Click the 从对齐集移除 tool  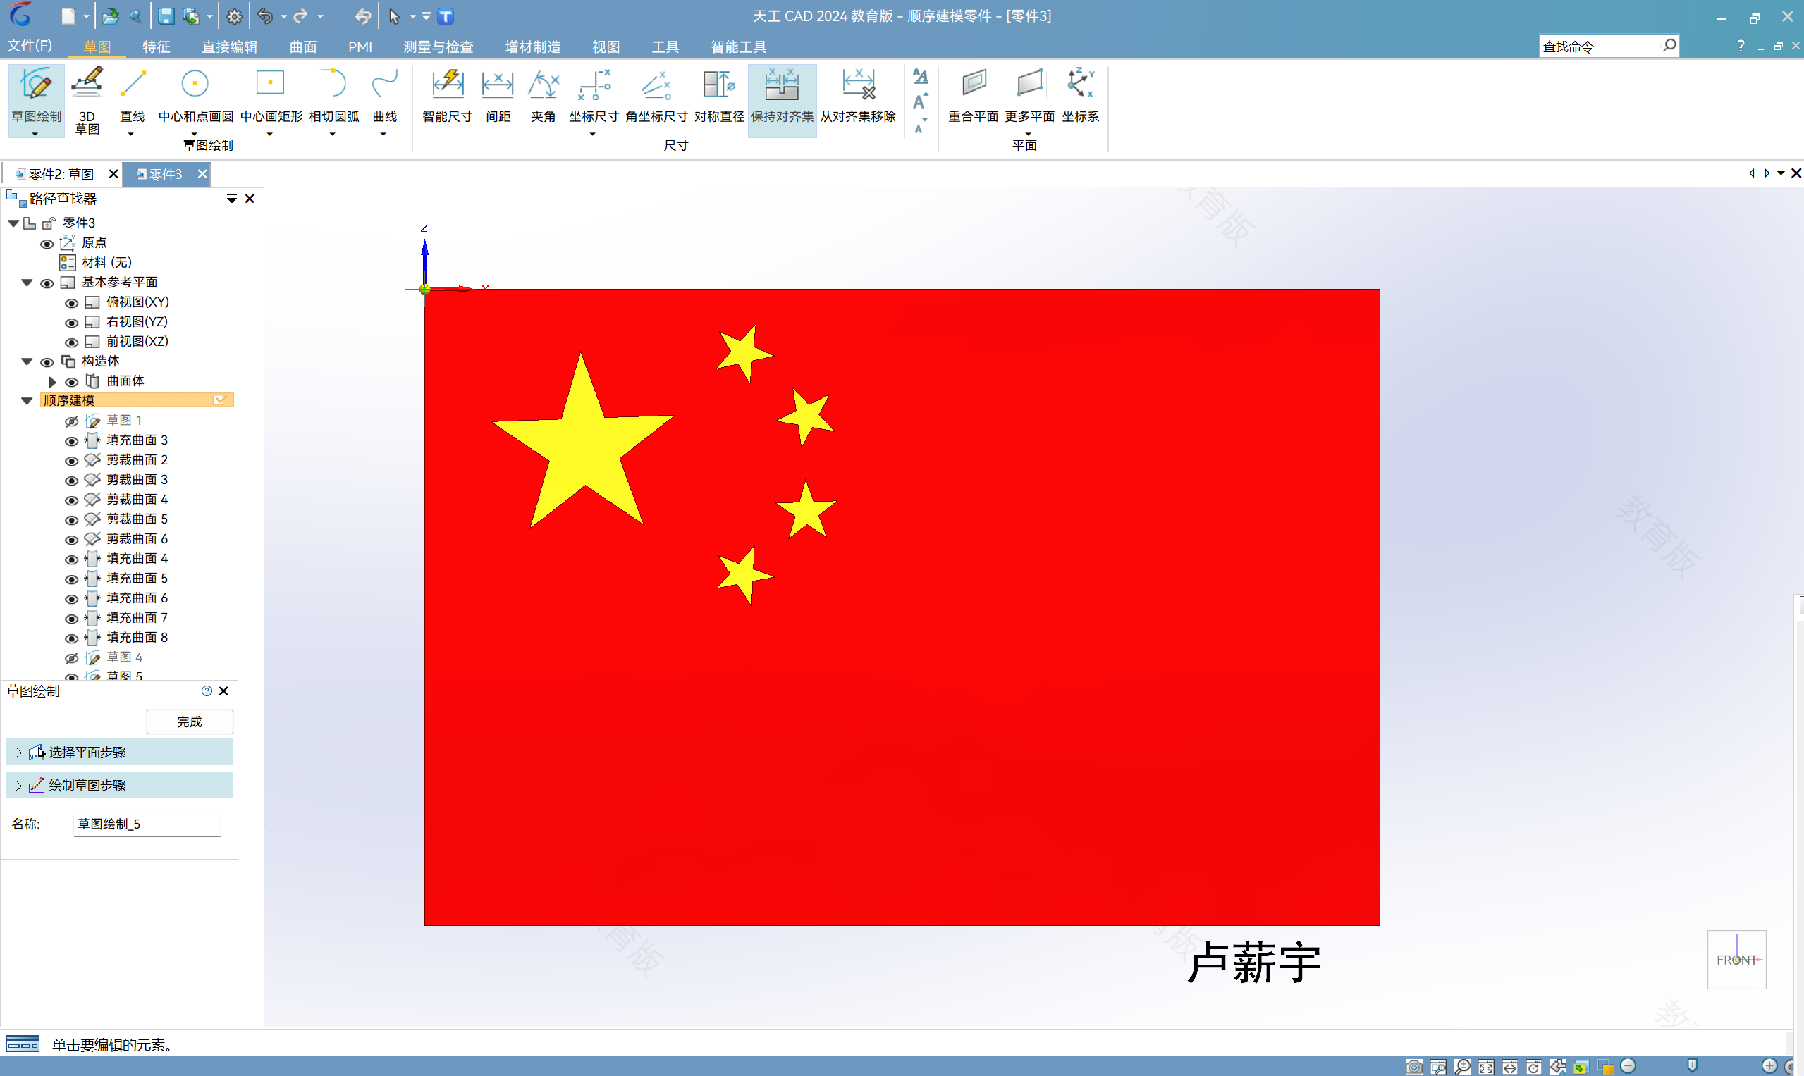(x=858, y=96)
